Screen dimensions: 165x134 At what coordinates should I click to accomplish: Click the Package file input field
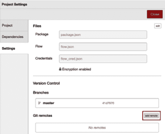tap(103, 35)
